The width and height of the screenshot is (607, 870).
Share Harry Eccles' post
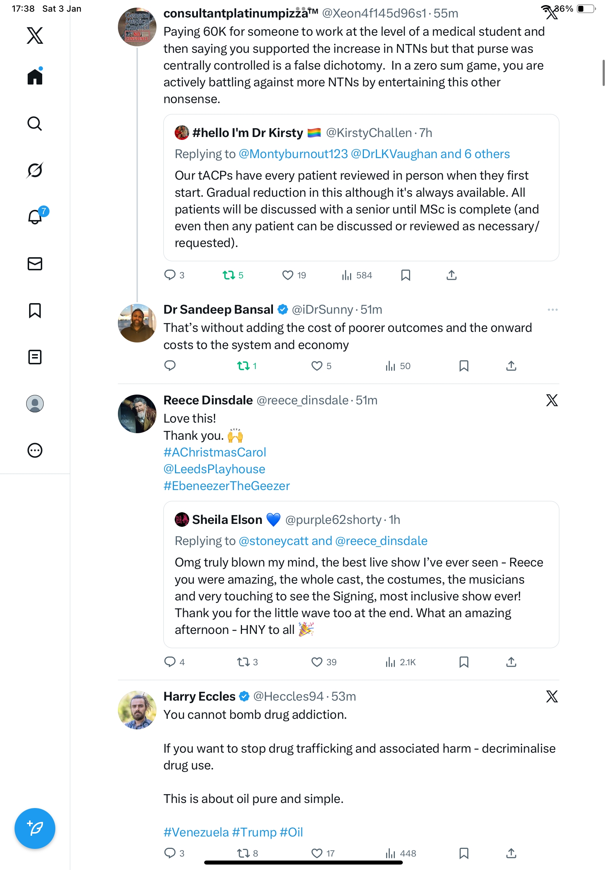(x=511, y=853)
